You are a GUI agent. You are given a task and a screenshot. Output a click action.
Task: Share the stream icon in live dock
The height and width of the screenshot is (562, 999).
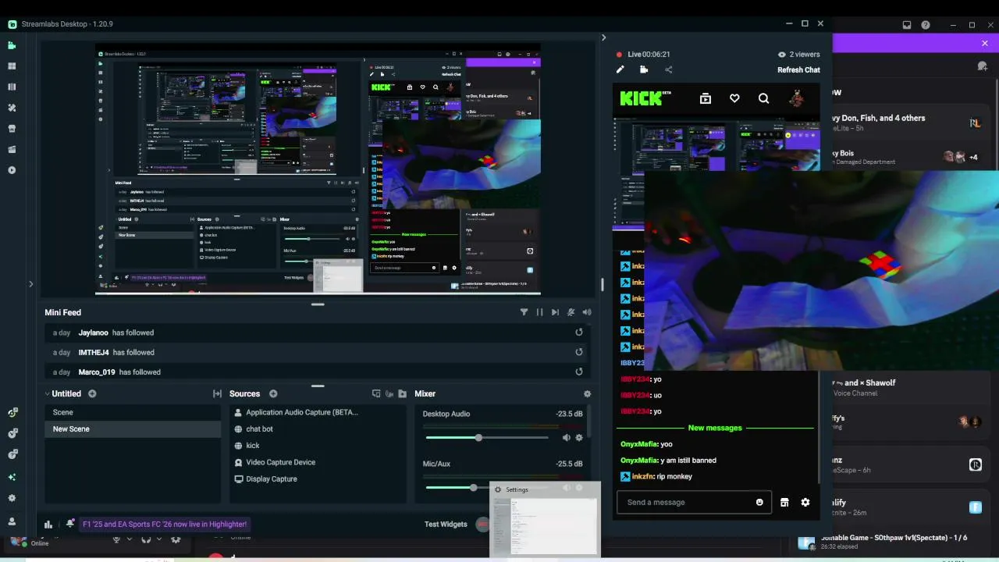click(668, 69)
